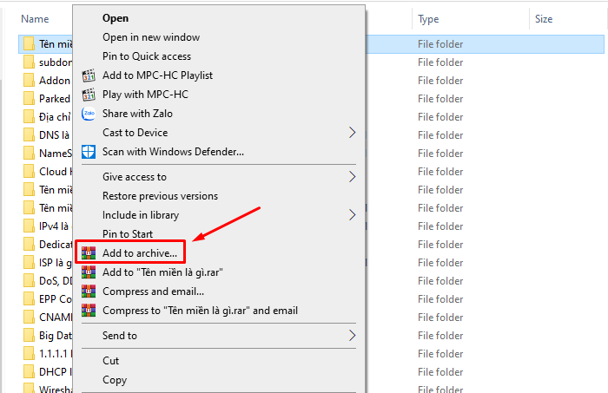Click the folder icon of Addon row
The height and width of the screenshot is (393, 608).
click(29, 80)
